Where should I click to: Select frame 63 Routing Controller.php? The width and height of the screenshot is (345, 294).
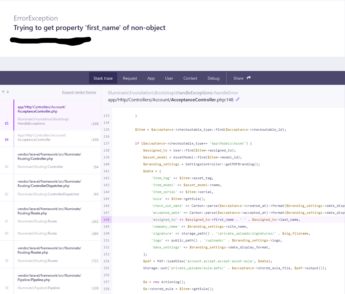[50, 160]
